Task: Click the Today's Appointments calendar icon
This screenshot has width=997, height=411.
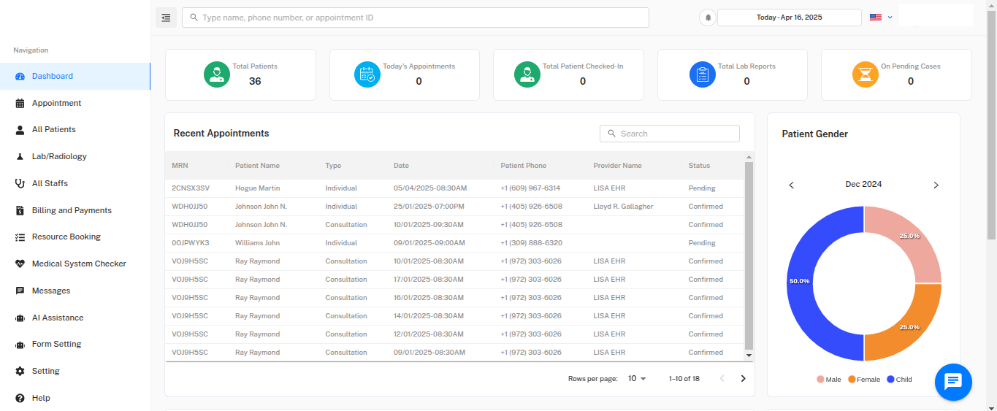Action: pyautogui.click(x=367, y=74)
